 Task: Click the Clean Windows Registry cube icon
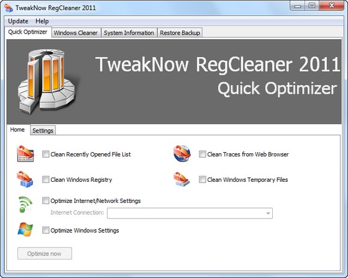(x=25, y=179)
